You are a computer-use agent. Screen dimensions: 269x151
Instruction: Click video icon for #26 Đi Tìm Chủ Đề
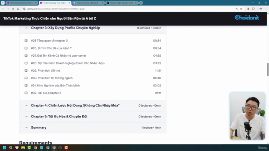pyautogui.click(x=26, y=48)
